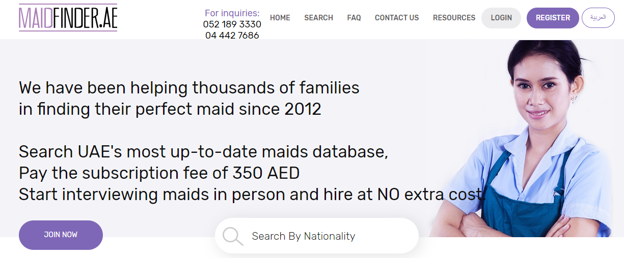Click the 'helping thousands of families' headline
624x258 pixels.
point(245,88)
